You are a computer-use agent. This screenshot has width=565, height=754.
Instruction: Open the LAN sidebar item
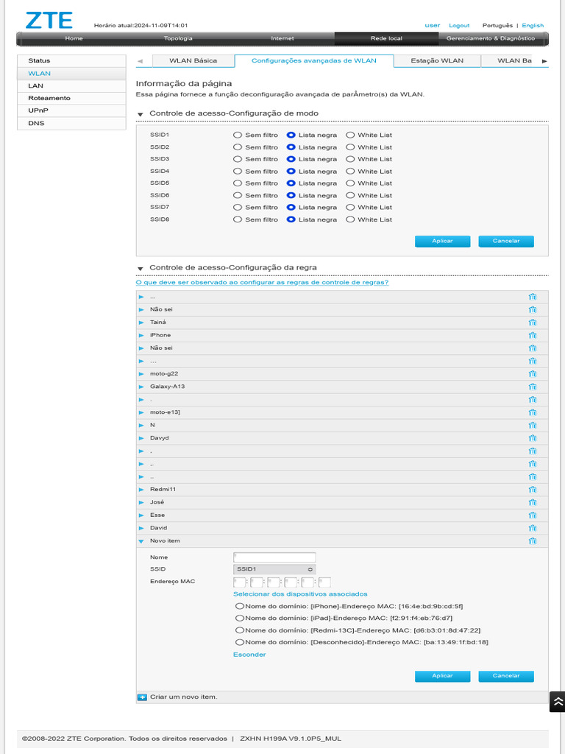(71, 85)
